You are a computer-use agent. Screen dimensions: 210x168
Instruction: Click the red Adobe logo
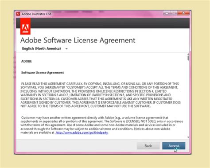tap(25, 26)
